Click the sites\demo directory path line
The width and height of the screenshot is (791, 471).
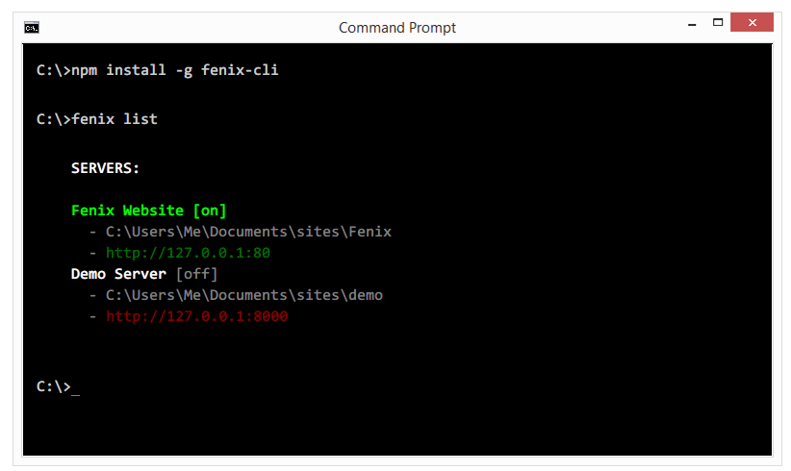[244, 295]
